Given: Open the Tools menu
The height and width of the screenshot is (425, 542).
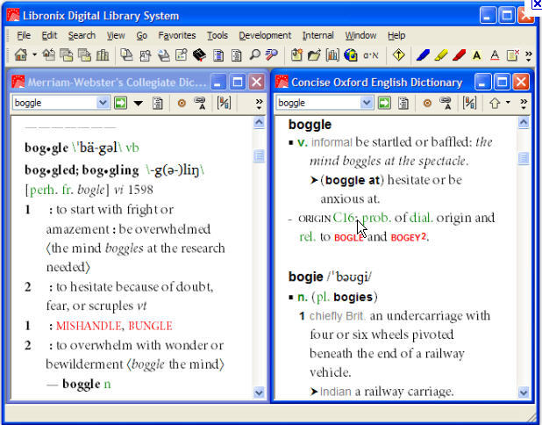Looking at the screenshot, I should (218, 35).
